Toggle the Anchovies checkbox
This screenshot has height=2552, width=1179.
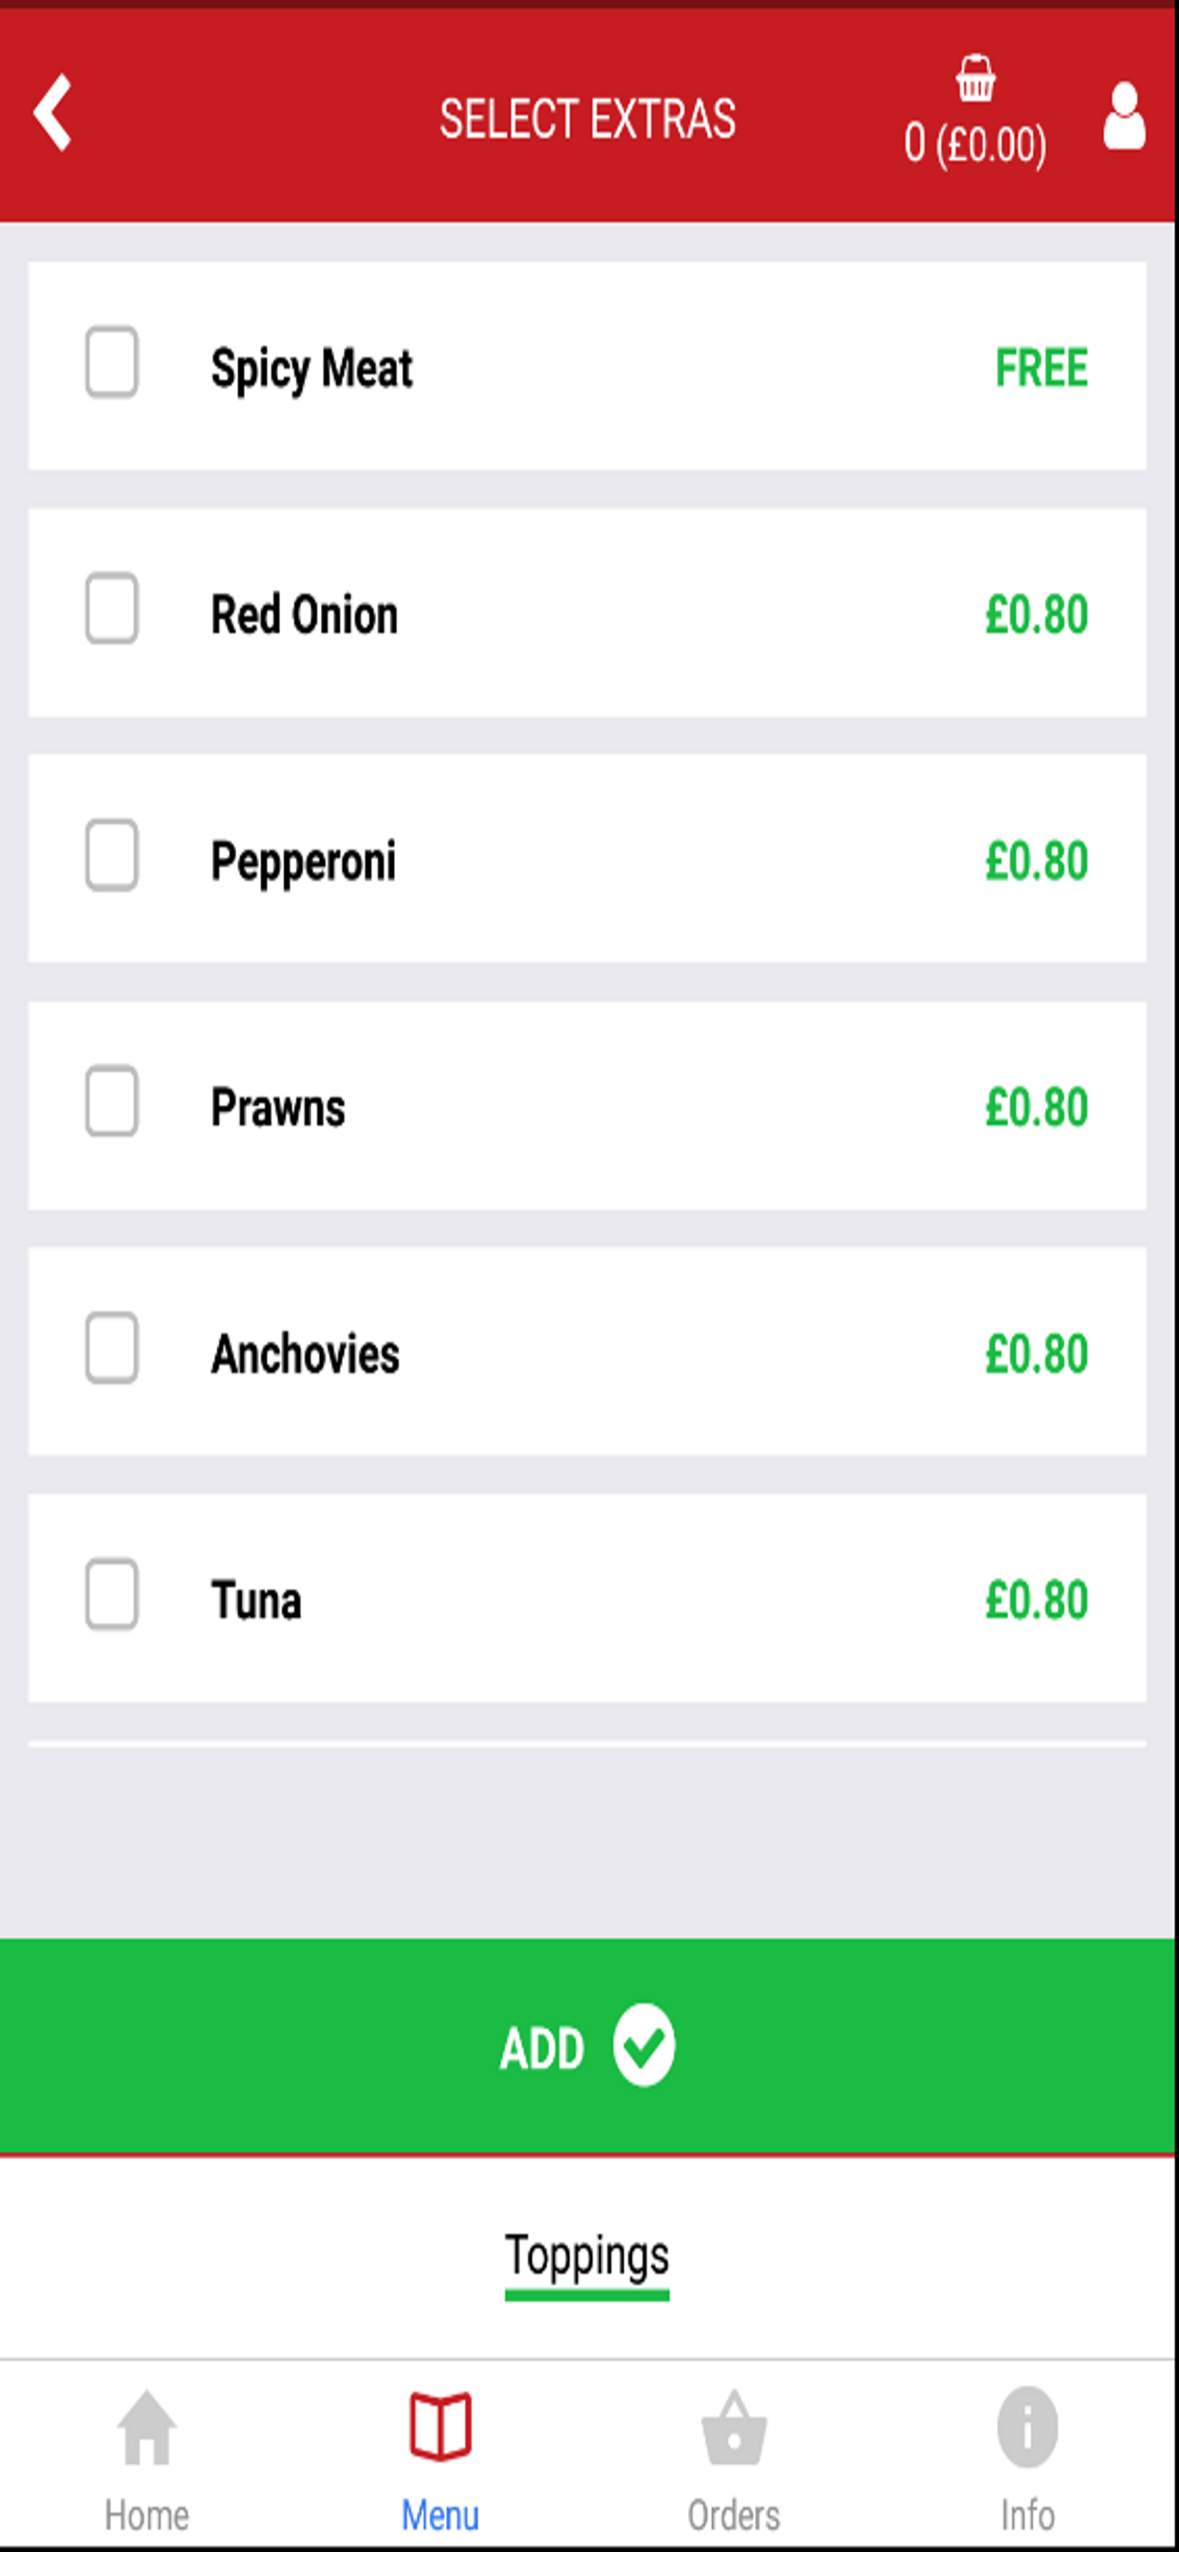tap(111, 1347)
